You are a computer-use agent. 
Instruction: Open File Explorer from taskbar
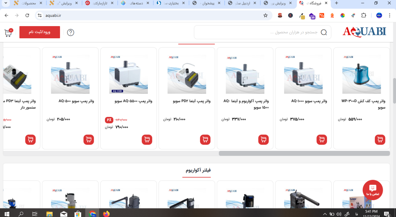(x=49, y=214)
